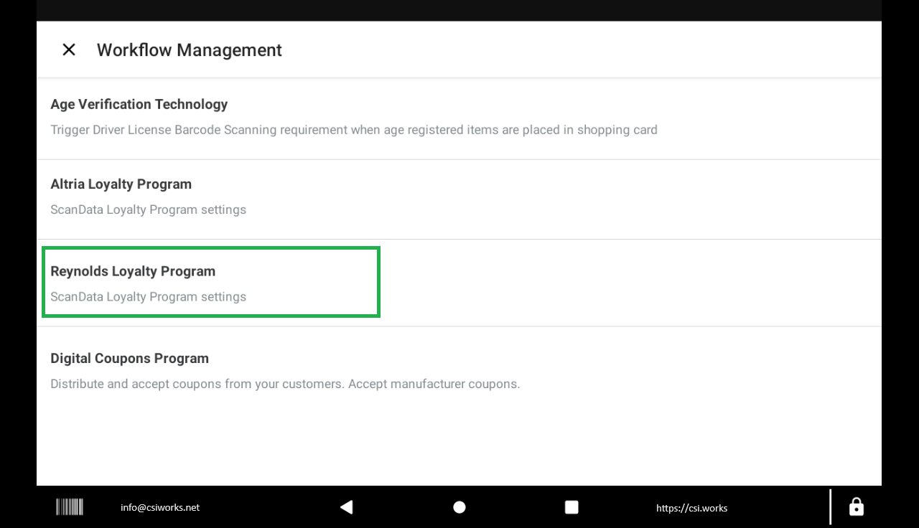
Task: Click the https://csi.works link
Action: 691,508
